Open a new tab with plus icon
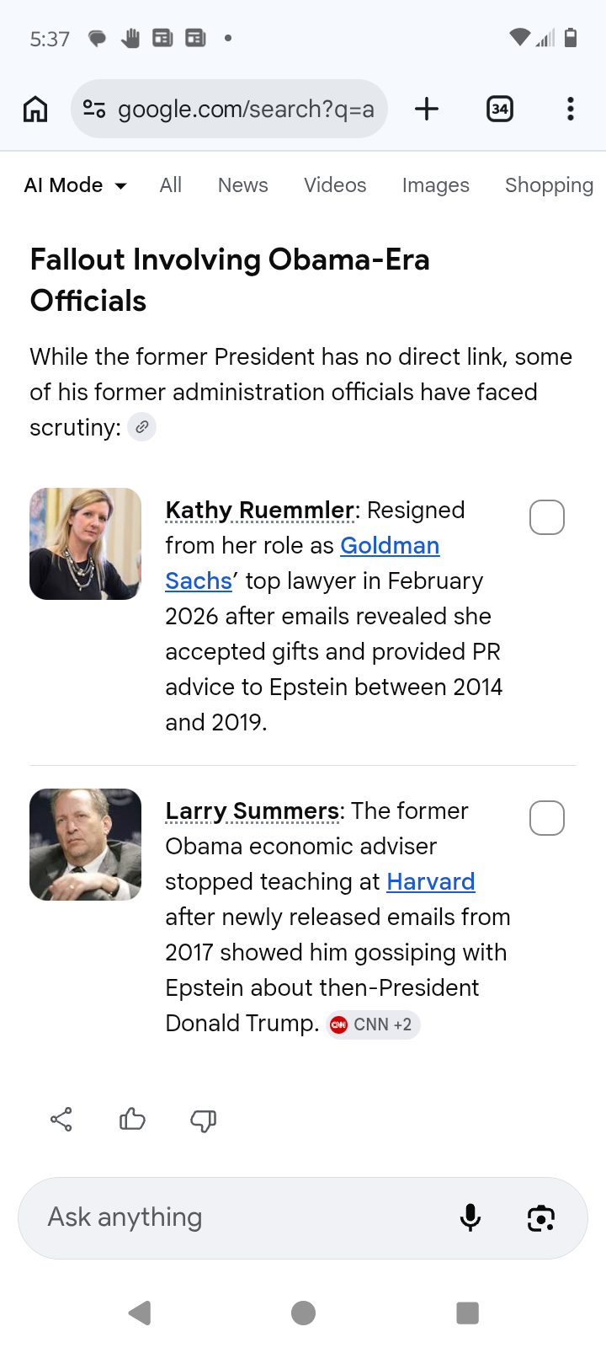This screenshot has width=606, height=1348. [427, 109]
